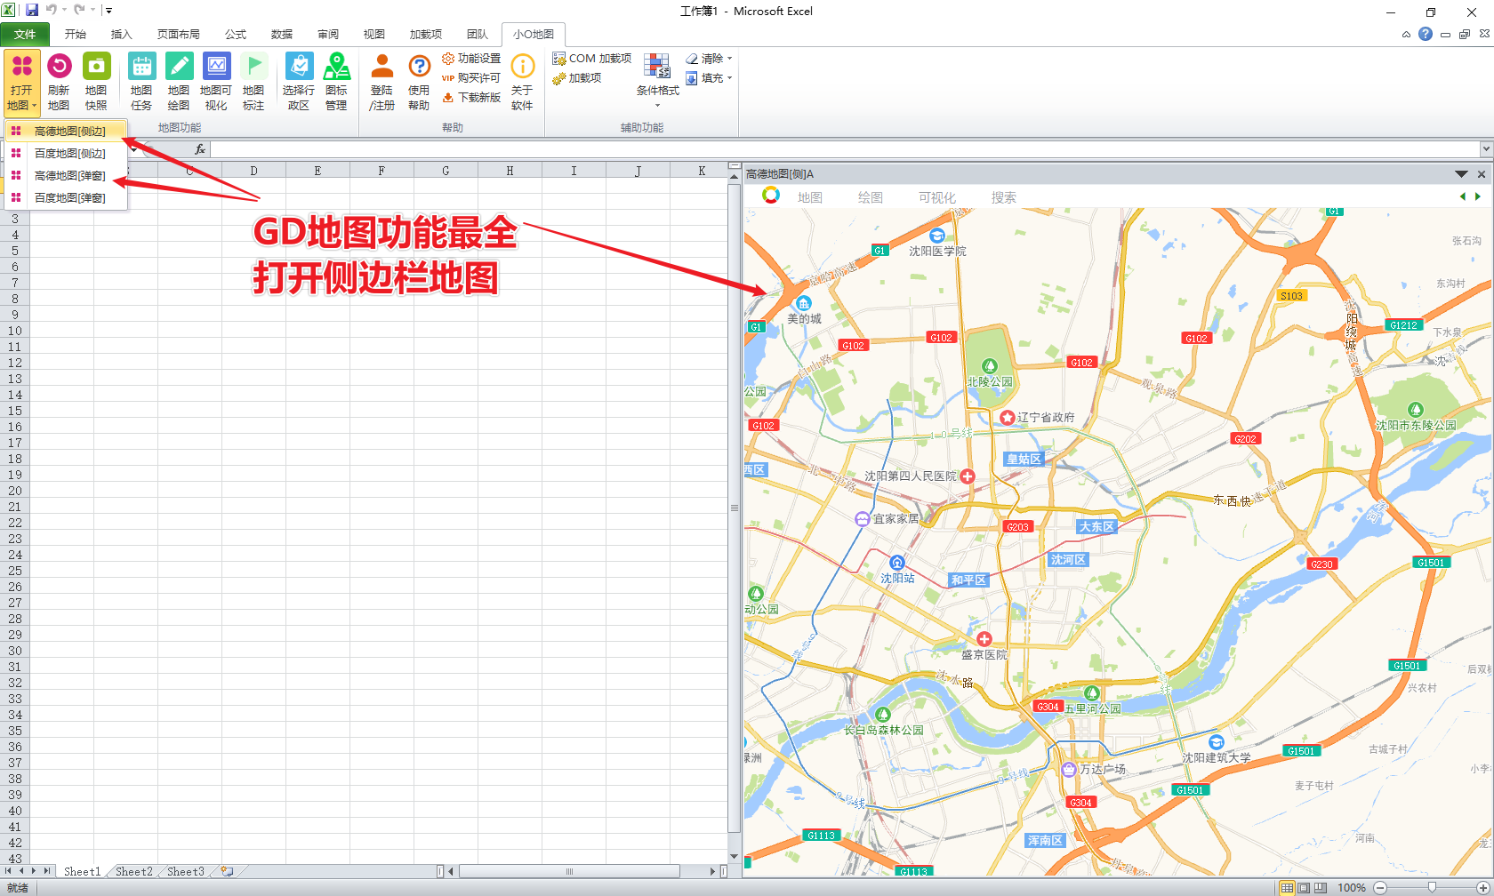The width and height of the screenshot is (1494, 896).
Task: Minimize the ribbon with the caret icon
Action: coord(1406,35)
